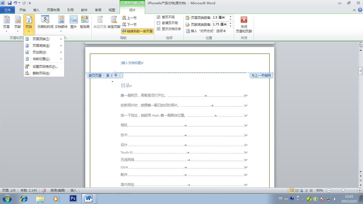The width and height of the screenshot is (363, 204).
Task: Open Customize Quick Access Toolbar dropdown
Action: coord(30,3)
